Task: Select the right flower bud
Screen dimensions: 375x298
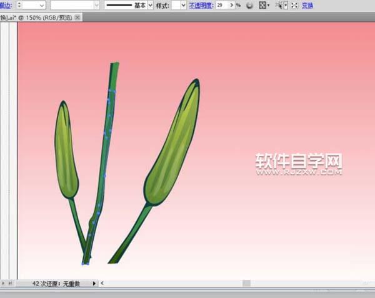Action: click(172, 143)
